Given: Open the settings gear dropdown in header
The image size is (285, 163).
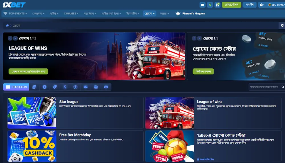Looking at the screenshot, I should [x=262, y=5].
